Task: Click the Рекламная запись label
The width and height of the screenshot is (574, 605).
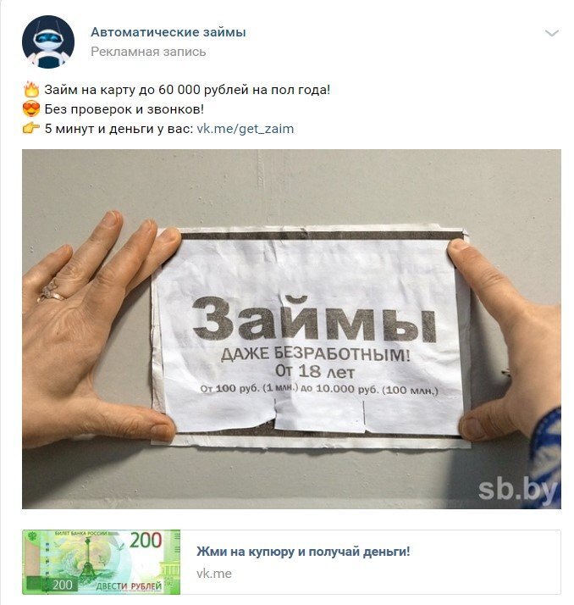Action: [148, 52]
